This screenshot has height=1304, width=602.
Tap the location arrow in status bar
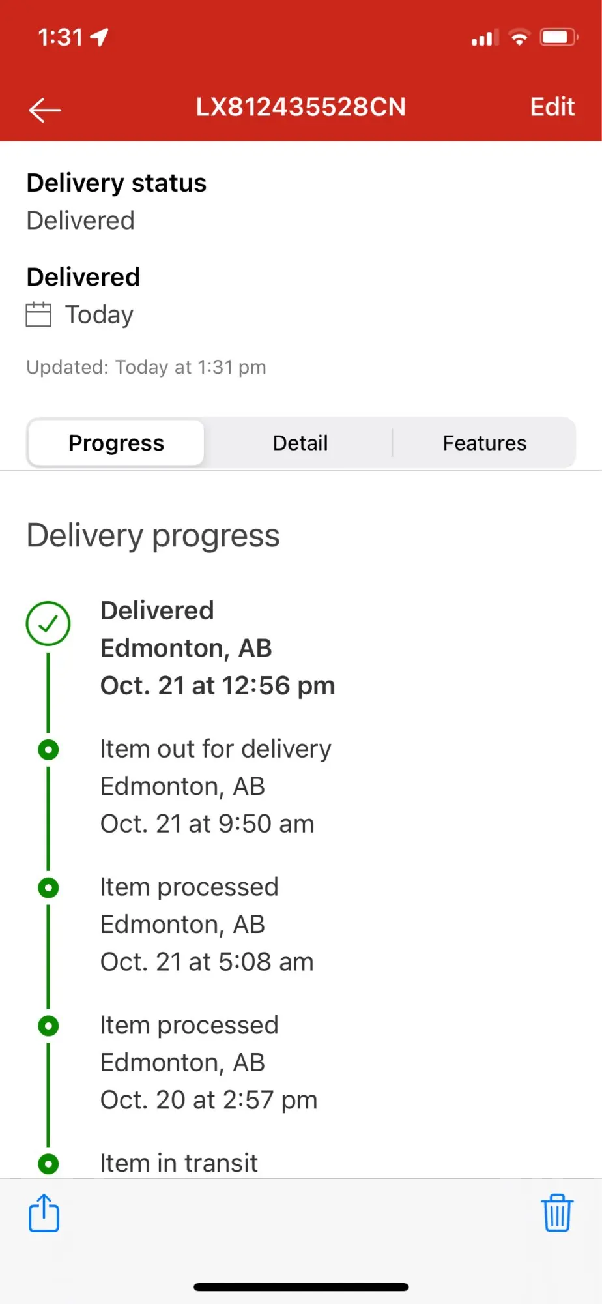click(x=99, y=37)
